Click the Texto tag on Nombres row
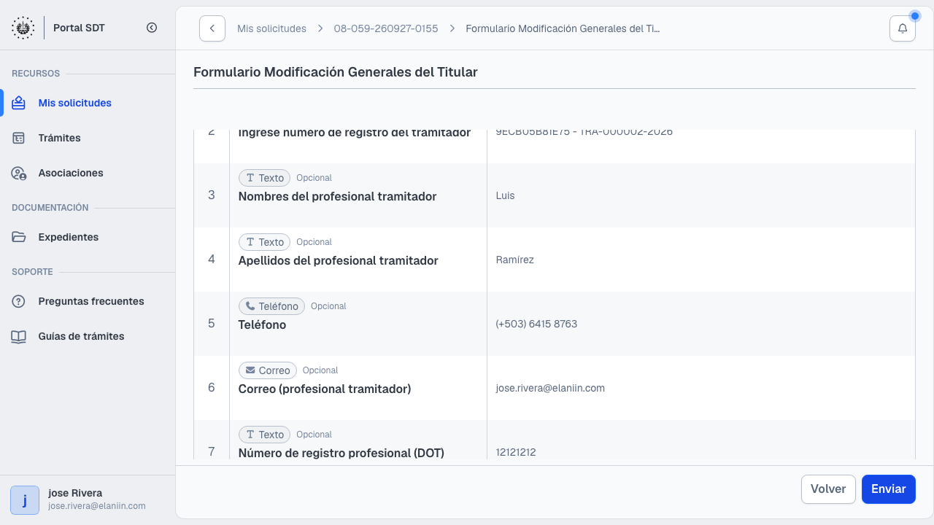The height and width of the screenshot is (525, 934). tap(264, 178)
